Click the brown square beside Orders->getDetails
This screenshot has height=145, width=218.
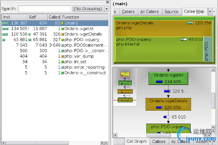pyautogui.click(x=63, y=34)
